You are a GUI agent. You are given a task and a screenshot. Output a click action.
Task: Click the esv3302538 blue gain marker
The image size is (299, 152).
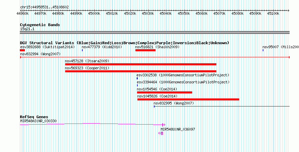[137, 78]
